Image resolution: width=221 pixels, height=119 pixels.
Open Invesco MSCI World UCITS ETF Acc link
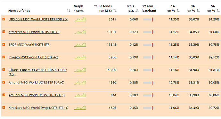[x=33, y=57]
